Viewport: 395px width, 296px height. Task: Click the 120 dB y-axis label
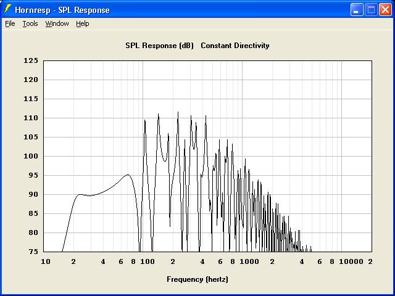31,80
